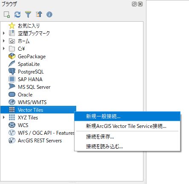Refresh the browser panel
The image size is (189, 184).
click(x=17, y=14)
